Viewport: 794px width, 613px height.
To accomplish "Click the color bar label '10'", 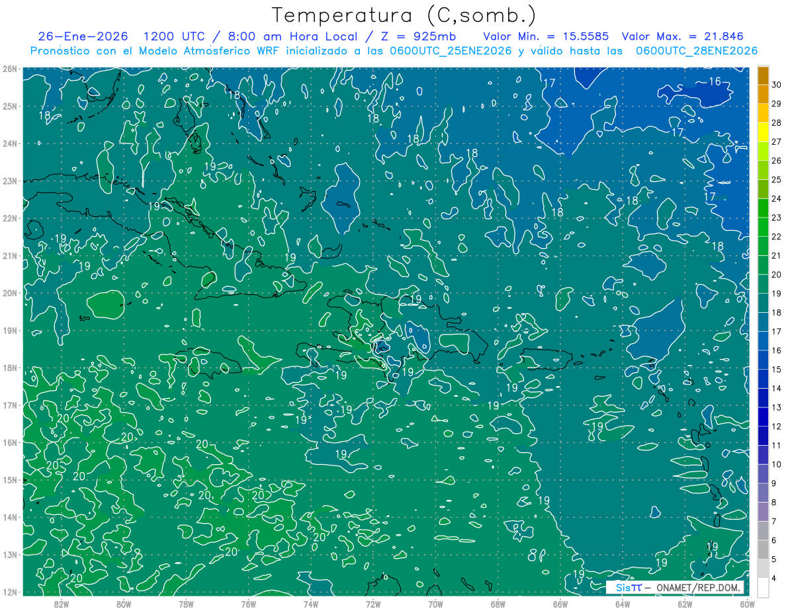I will point(777,465).
